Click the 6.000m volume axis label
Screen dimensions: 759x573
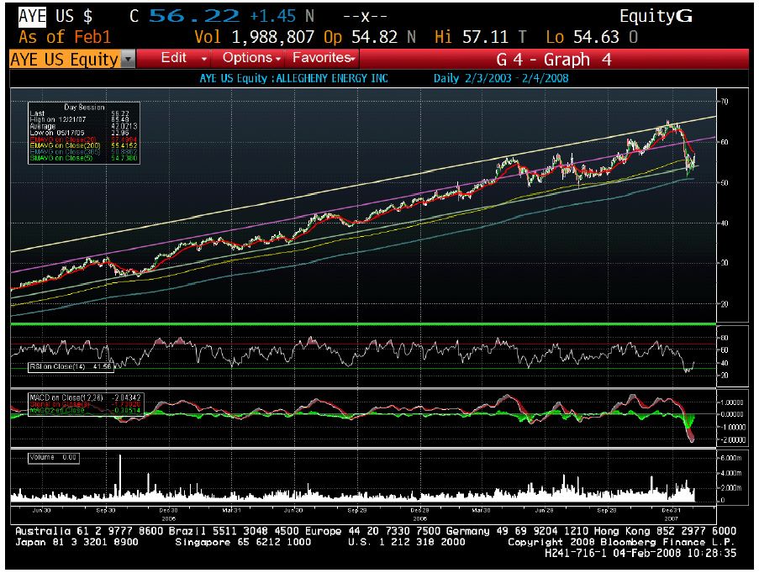[x=731, y=458]
